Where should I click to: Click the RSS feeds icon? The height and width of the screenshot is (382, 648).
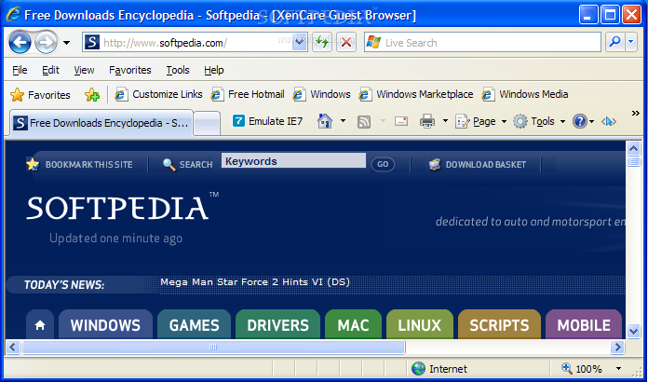[364, 121]
